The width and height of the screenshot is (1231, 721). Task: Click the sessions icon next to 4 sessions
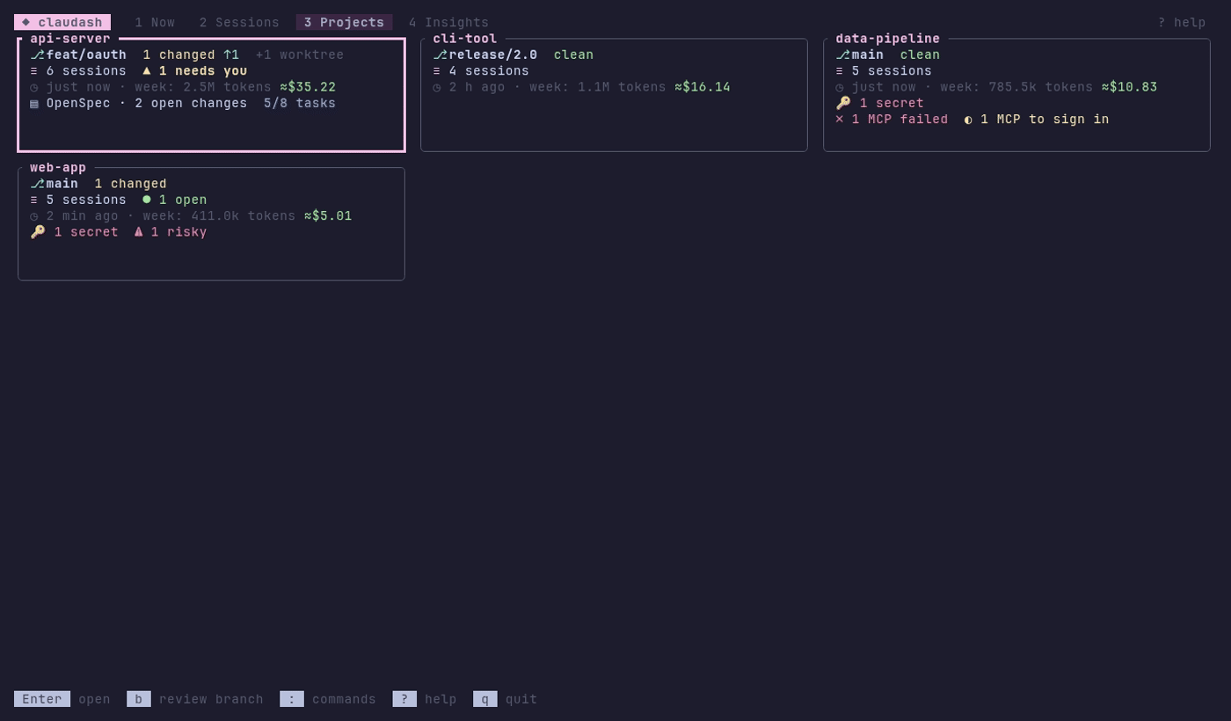tap(437, 71)
